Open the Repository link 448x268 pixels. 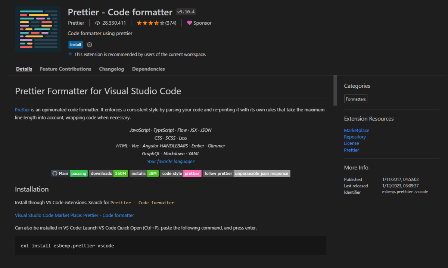coord(355,137)
